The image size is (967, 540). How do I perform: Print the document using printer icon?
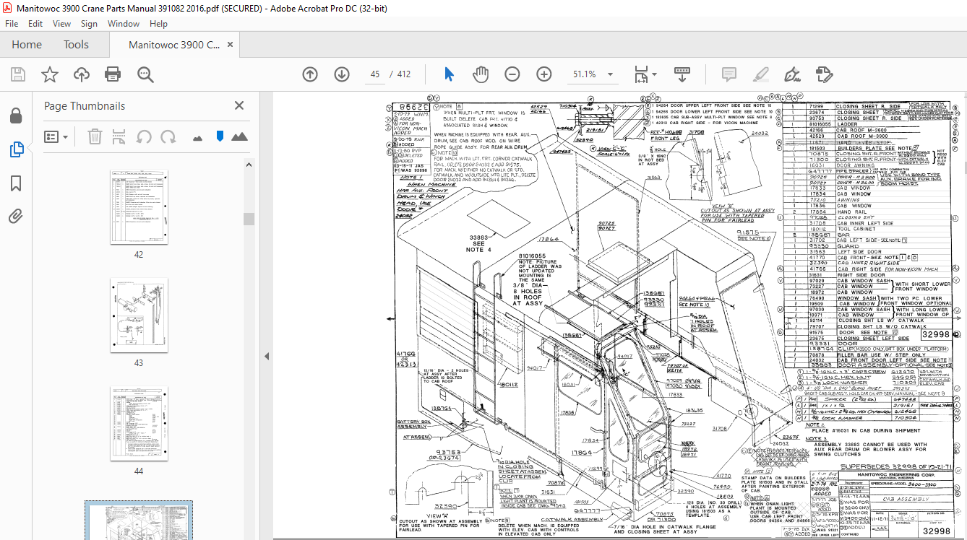[x=113, y=74]
